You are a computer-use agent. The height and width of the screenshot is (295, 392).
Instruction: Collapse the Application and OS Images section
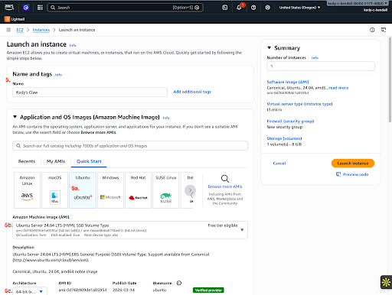click(x=15, y=117)
